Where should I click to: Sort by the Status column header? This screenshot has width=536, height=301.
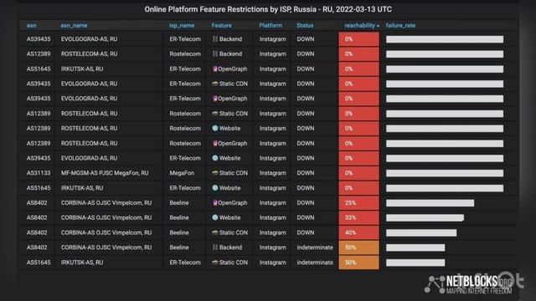pos(305,26)
